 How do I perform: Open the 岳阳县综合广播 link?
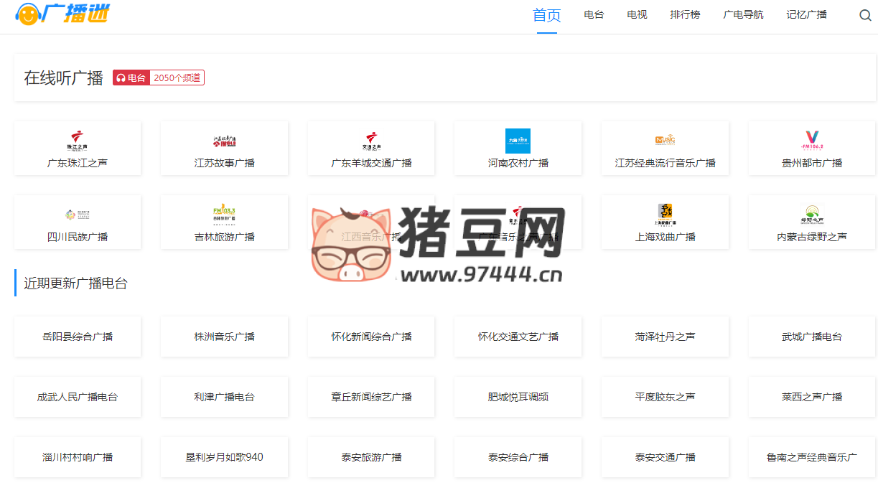coord(78,337)
